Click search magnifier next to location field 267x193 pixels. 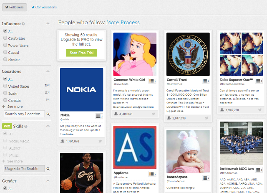48,114
